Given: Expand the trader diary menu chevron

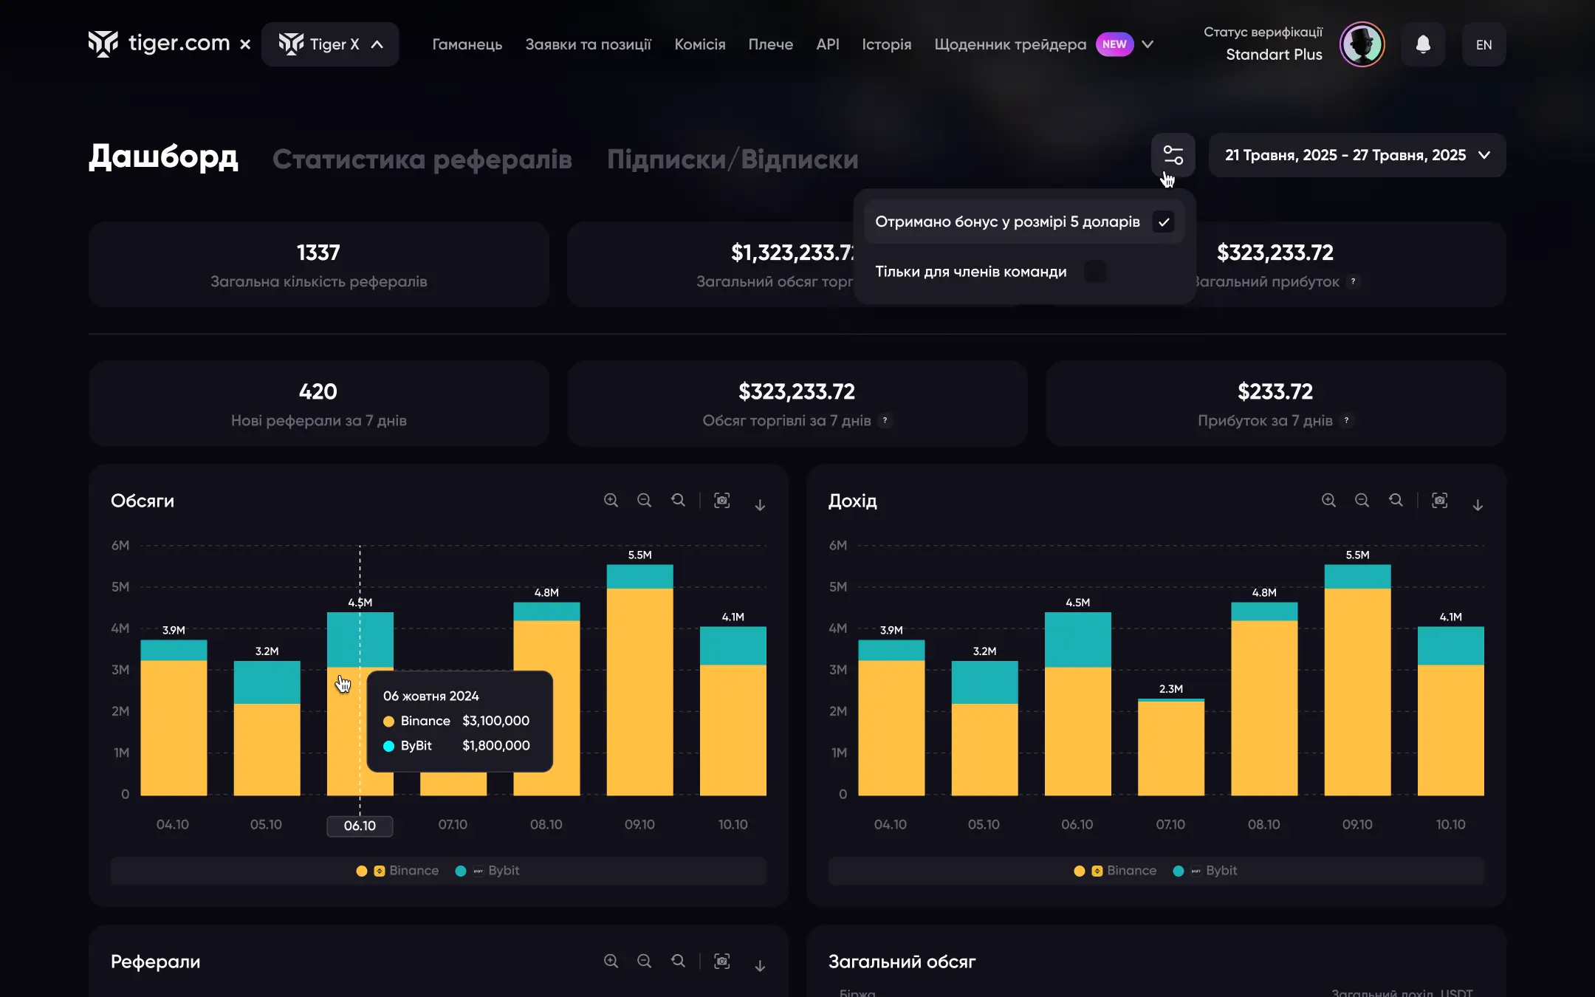Looking at the screenshot, I should [x=1148, y=44].
